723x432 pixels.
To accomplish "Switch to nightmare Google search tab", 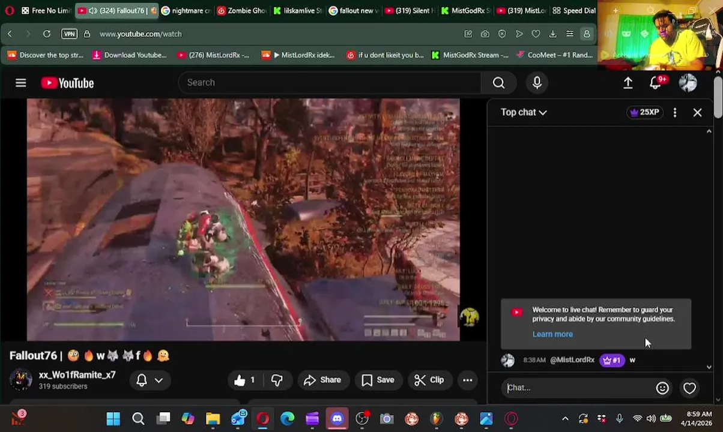I will click(x=186, y=11).
